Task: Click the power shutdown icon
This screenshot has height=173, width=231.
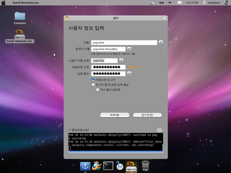Action: pyautogui.click(x=226, y=3)
